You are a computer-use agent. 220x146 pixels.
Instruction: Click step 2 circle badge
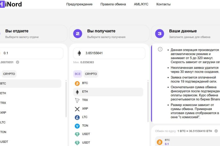pos(77,34)
